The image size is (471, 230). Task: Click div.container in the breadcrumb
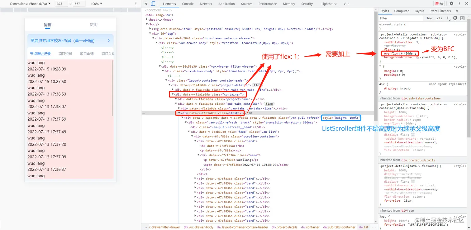(x=310, y=227)
